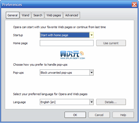Open language Details... dialog
This screenshot has height=123, width=139.
coord(111,102)
